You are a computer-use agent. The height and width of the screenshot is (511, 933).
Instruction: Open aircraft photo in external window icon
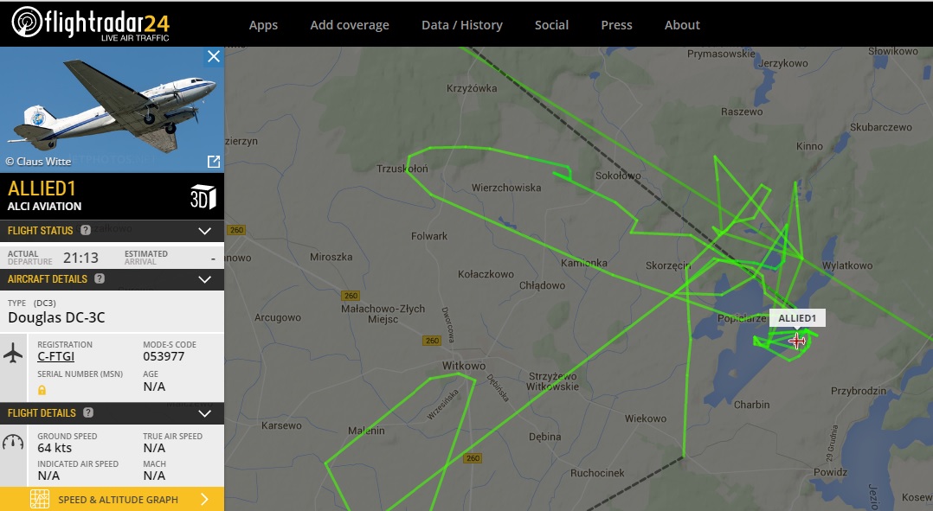click(214, 162)
